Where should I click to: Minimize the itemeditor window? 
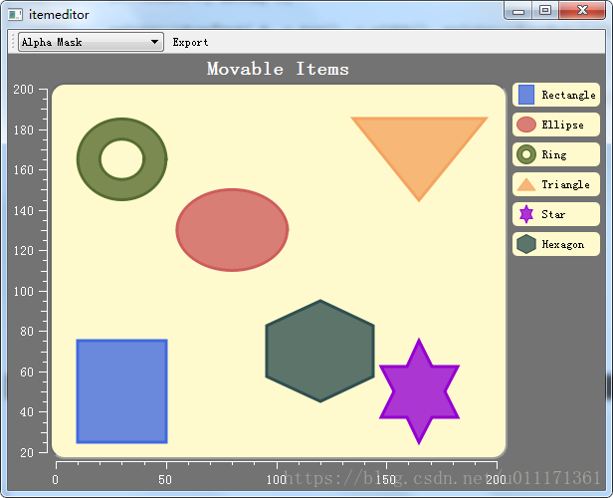[x=518, y=10]
